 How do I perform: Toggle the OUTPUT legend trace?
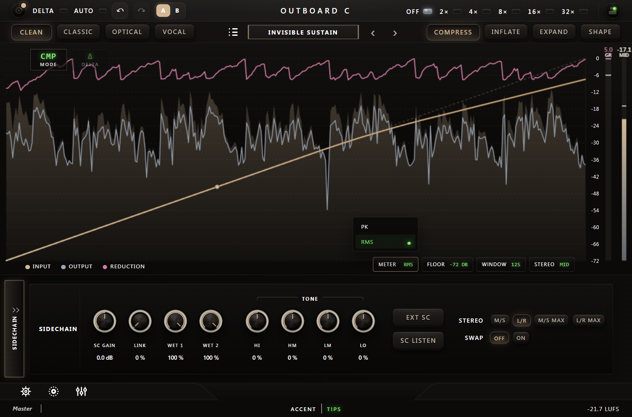click(x=77, y=267)
